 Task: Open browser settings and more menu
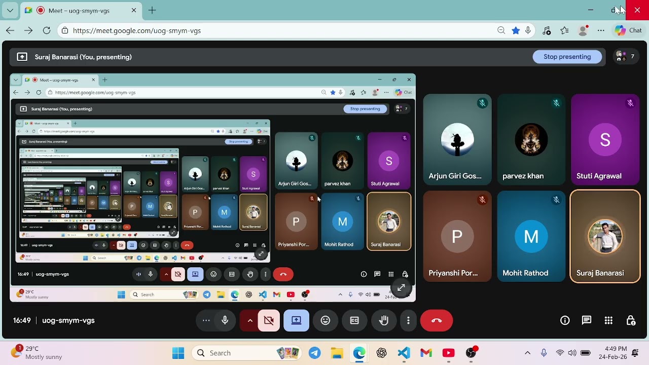pyautogui.click(x=601, y=30)
